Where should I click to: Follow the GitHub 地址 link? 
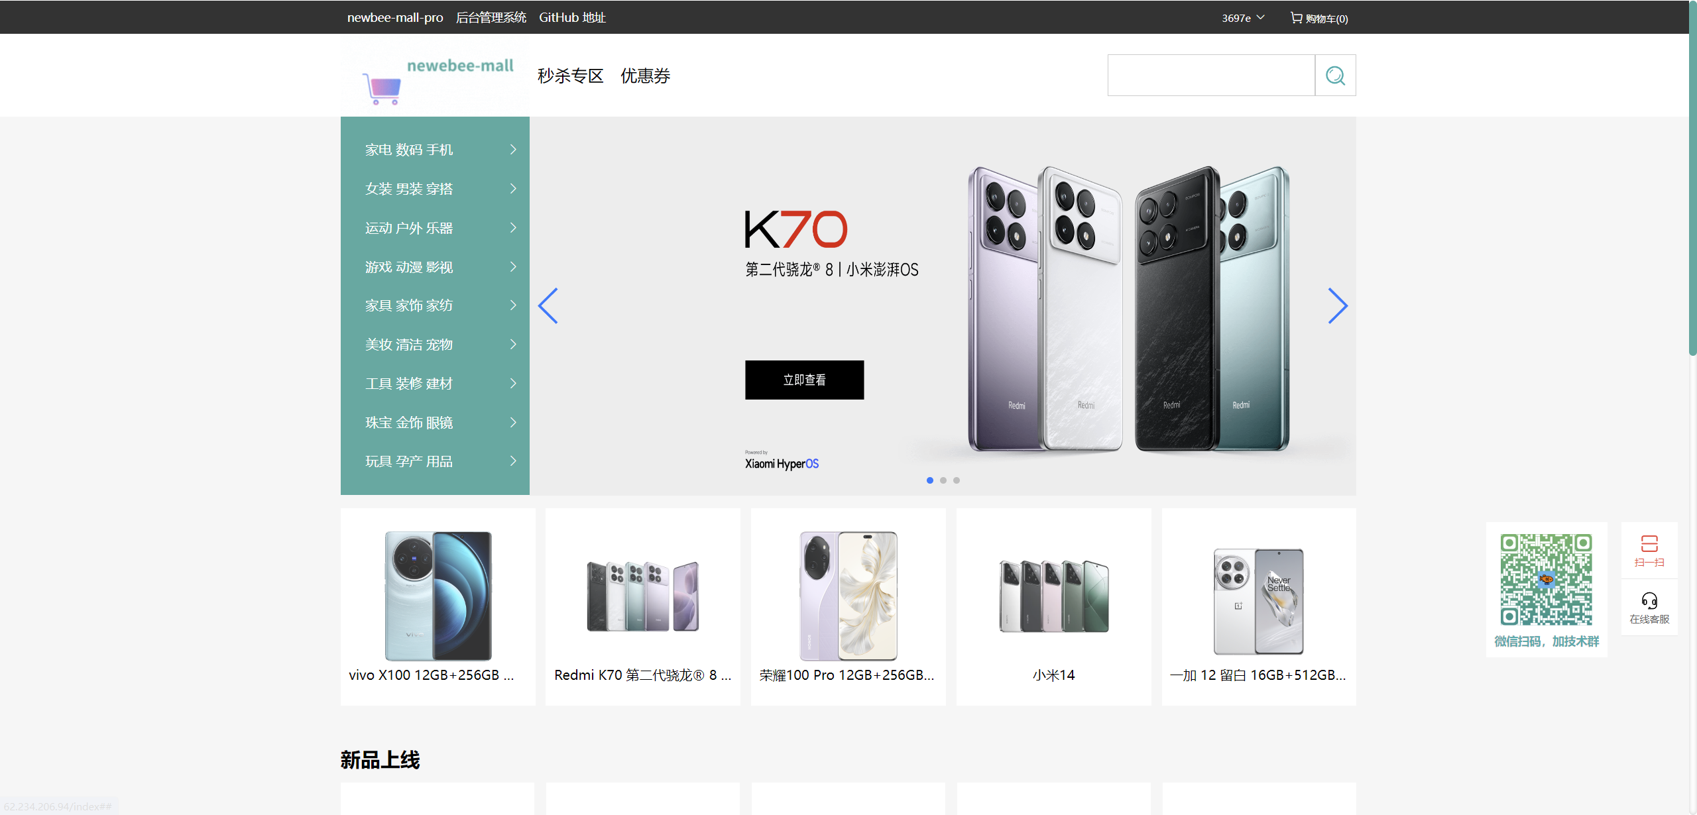572,18
